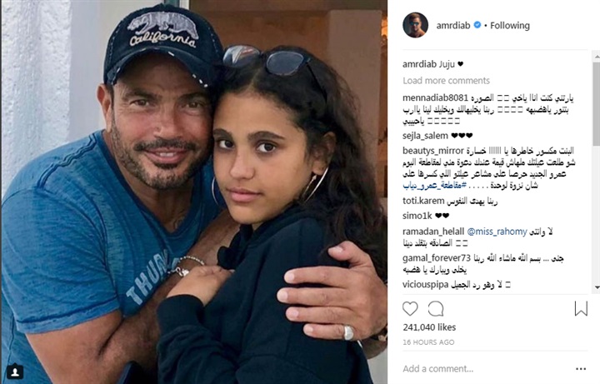Open amrdiab username in header

453,25
